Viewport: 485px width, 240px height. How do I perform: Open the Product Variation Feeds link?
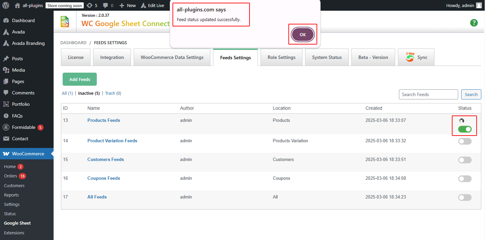point(112,141)
